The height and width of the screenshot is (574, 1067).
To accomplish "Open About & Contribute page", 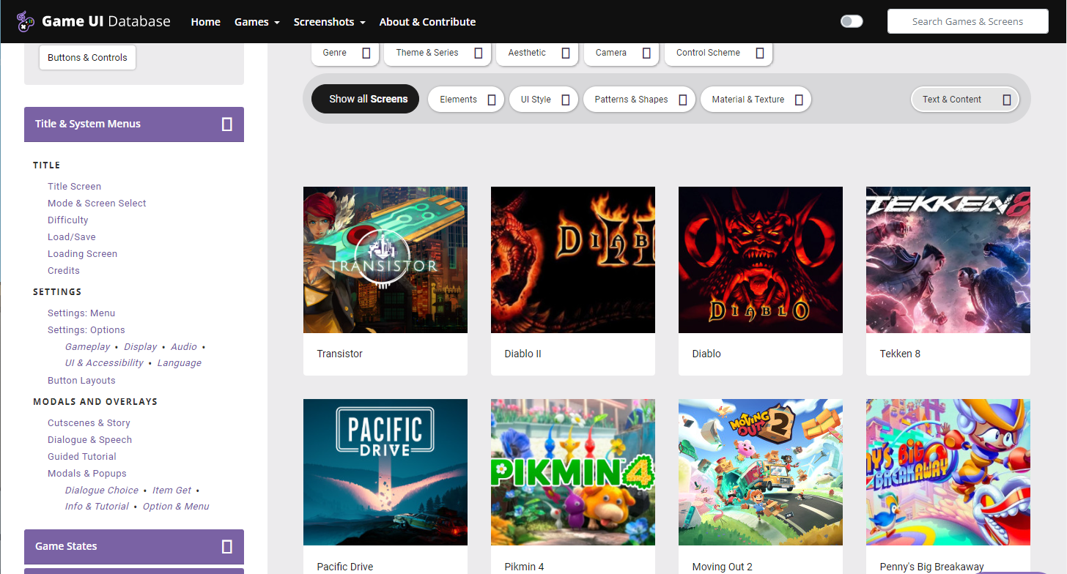I will click(427, 22).
